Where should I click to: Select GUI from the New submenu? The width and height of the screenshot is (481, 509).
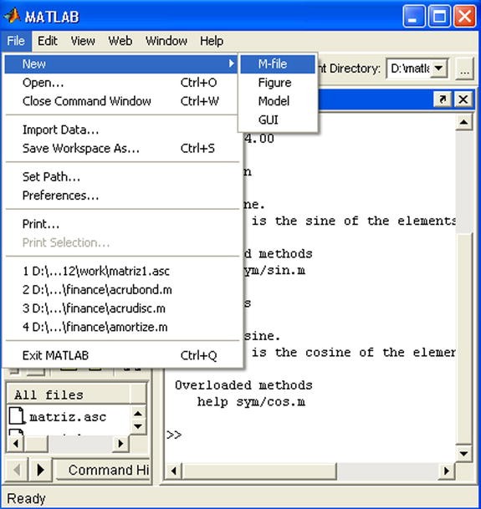(x=278, y=120)
